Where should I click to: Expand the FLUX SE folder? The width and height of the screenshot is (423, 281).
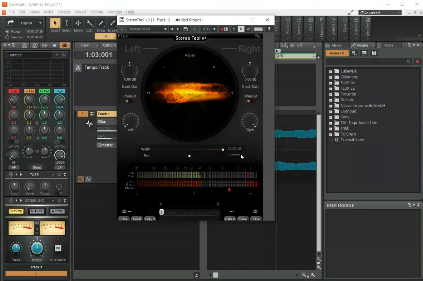(x=331, y=89)
